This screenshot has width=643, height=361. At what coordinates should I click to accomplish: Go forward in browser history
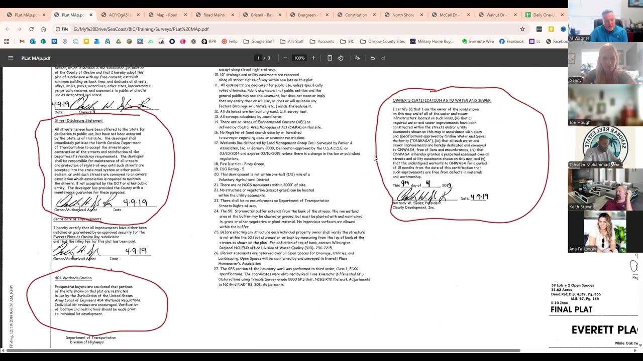(19, 29)
